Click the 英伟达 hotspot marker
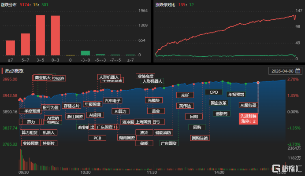The height and width of the screenshot is (176, 305). (x=185, y=106)
